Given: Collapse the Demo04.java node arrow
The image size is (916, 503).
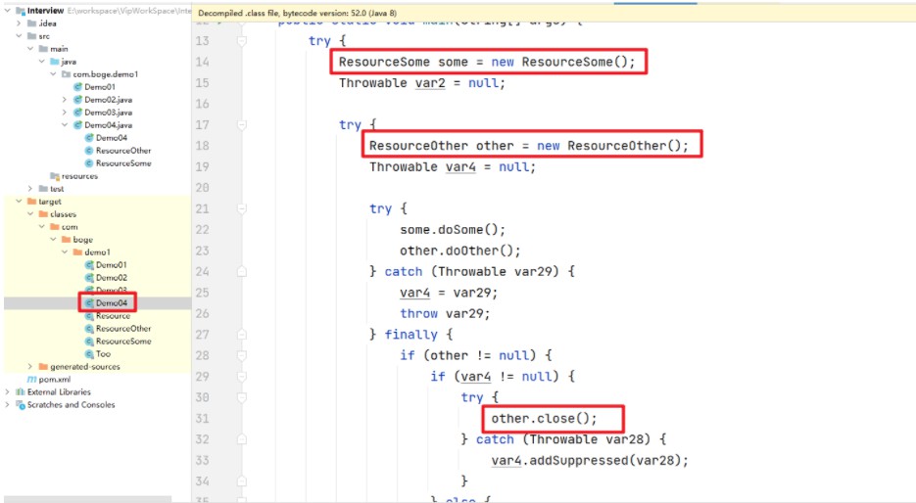Looking at the screenshot, I should click(65, 125).
